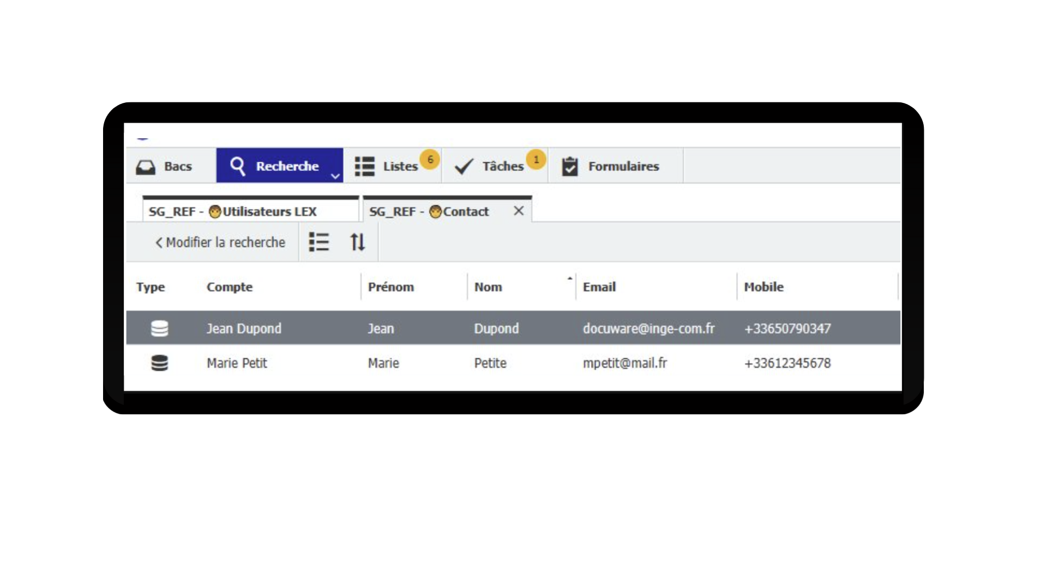Click email mpetit@mail.fr

625,363
